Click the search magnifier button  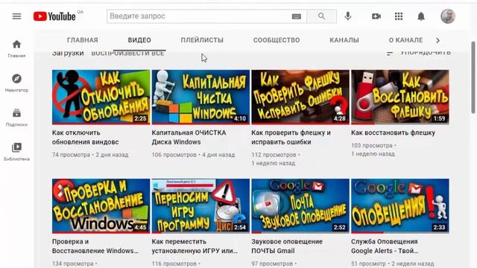point(321,16)
